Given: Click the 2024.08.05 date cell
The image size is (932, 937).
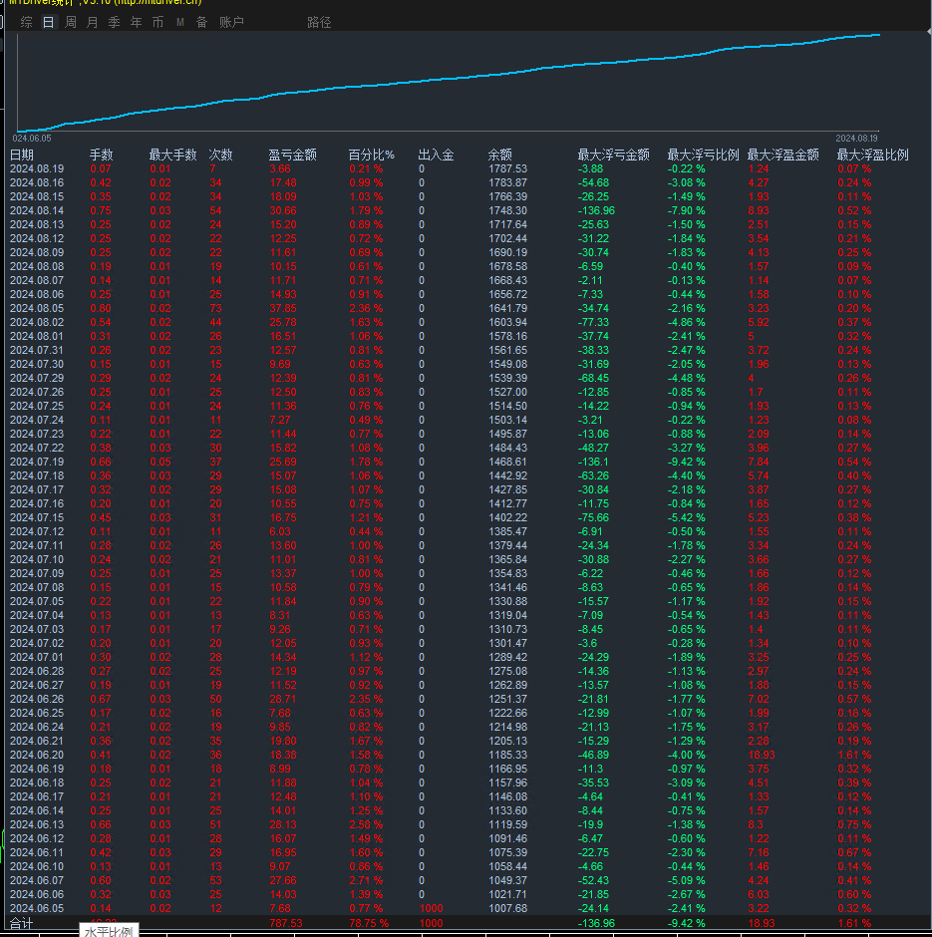Looking at the screenshot, I should [x=37, y=308].
